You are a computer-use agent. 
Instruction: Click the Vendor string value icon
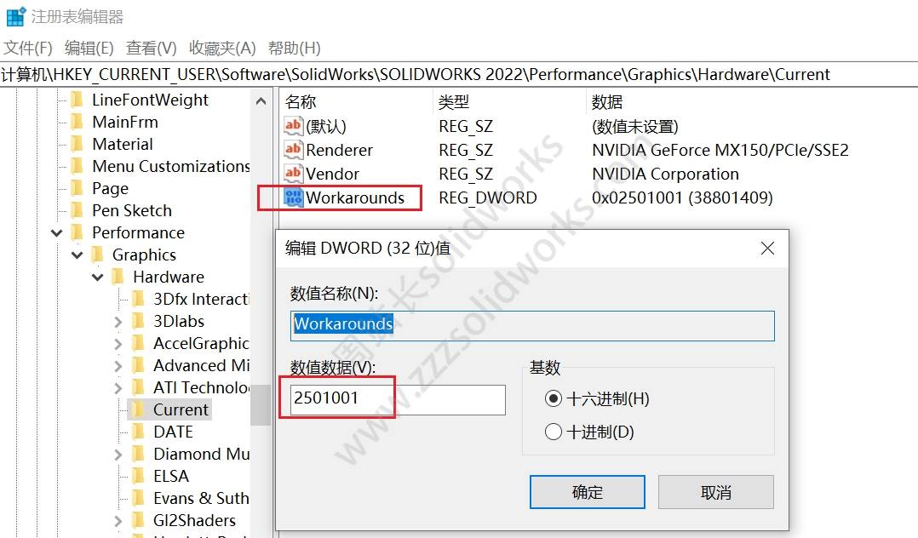[293, 174]
